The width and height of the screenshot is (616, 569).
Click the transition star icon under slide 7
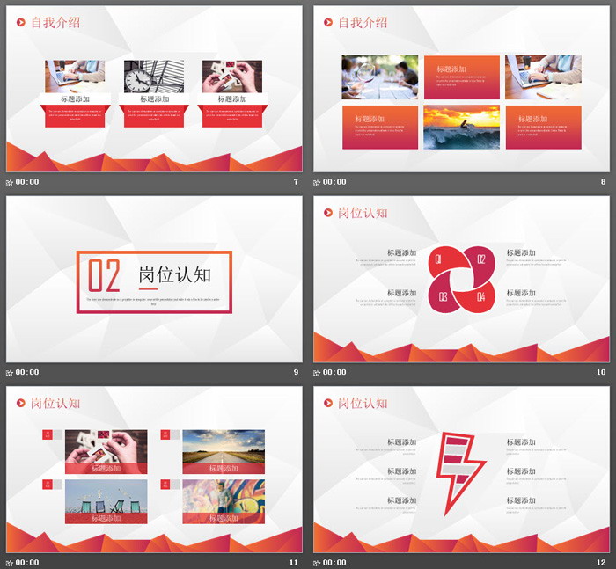pos(10,182)
